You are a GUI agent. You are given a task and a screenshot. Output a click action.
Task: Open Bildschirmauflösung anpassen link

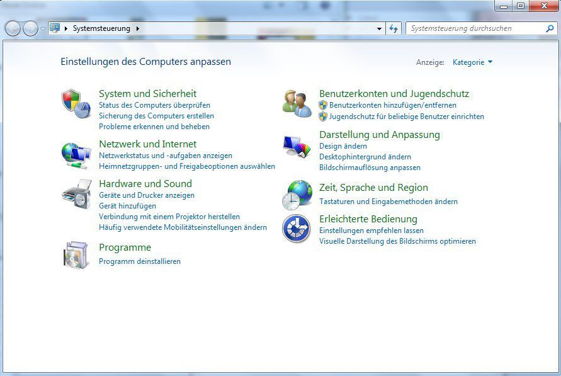370,168
